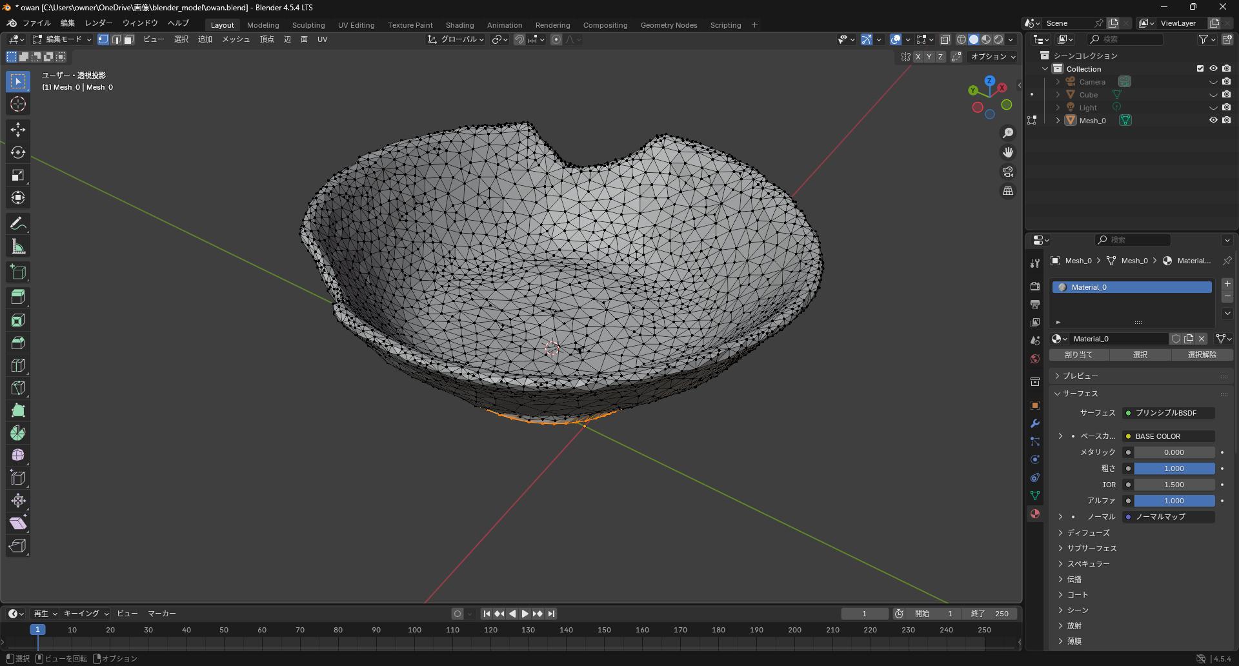
Task: Open the Modifiers wrench properties tab
Action: [1035, 423]
